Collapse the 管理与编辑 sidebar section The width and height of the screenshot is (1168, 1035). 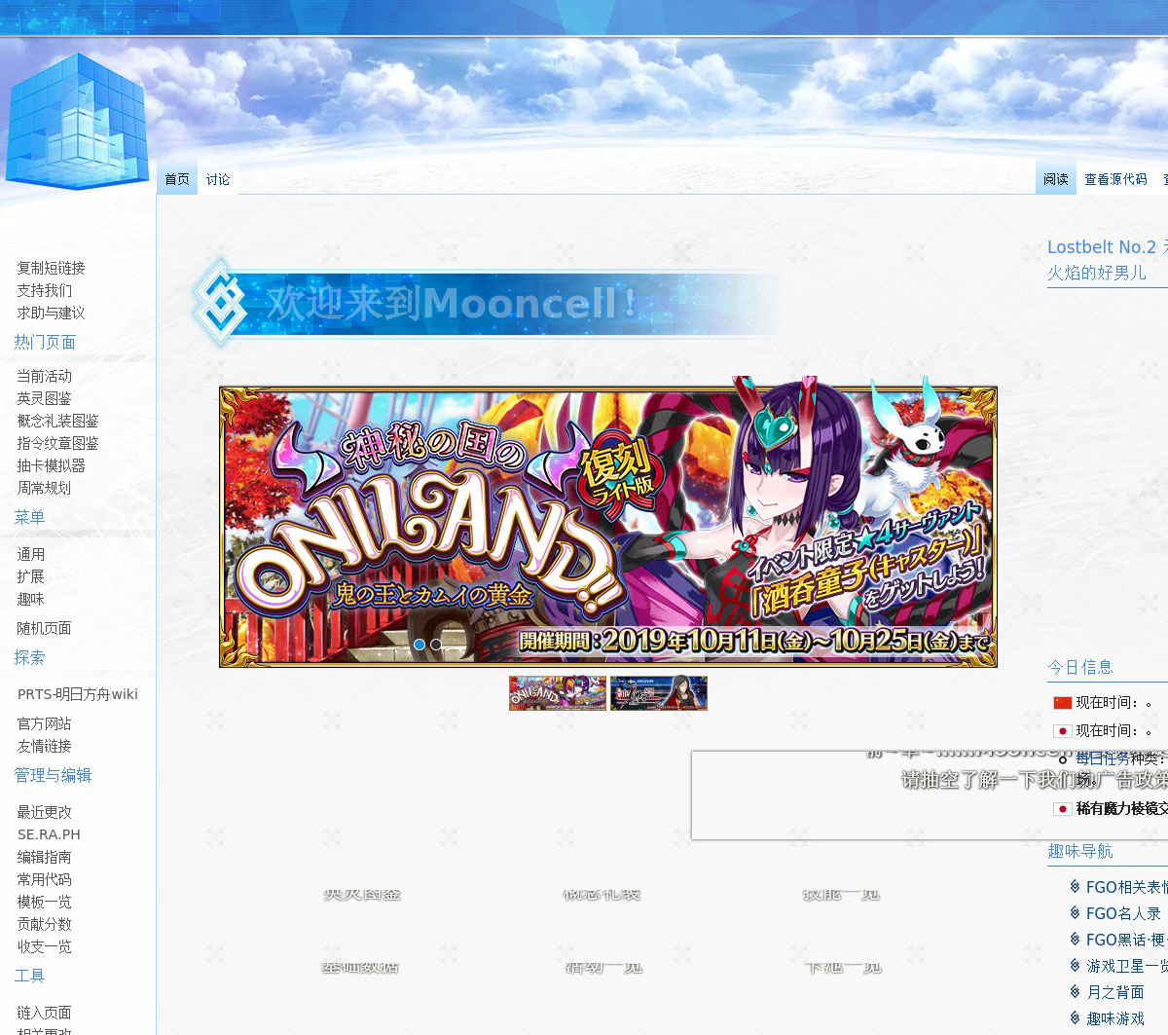[53, 775]
